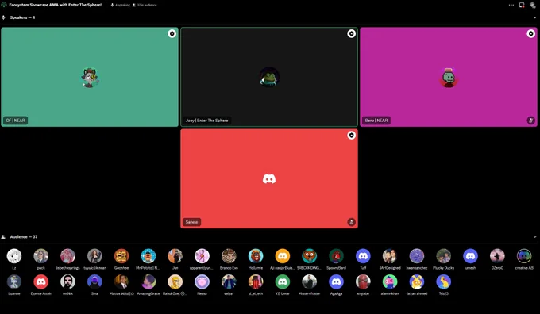Screen dimensions: 540x314
Task: Open Rahul Goel's audience avatar
Action: (175, 281)
